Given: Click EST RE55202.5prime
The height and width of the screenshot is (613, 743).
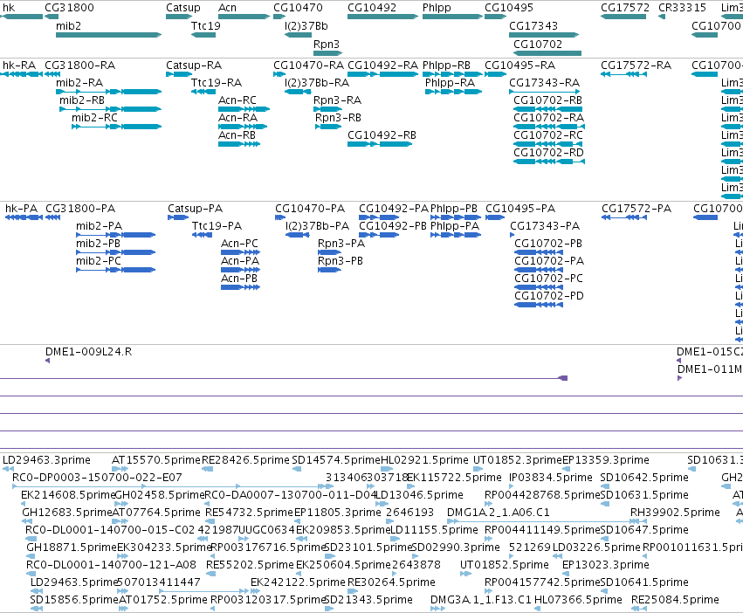Looking at the screenshot, I should [x=211, y=574].
